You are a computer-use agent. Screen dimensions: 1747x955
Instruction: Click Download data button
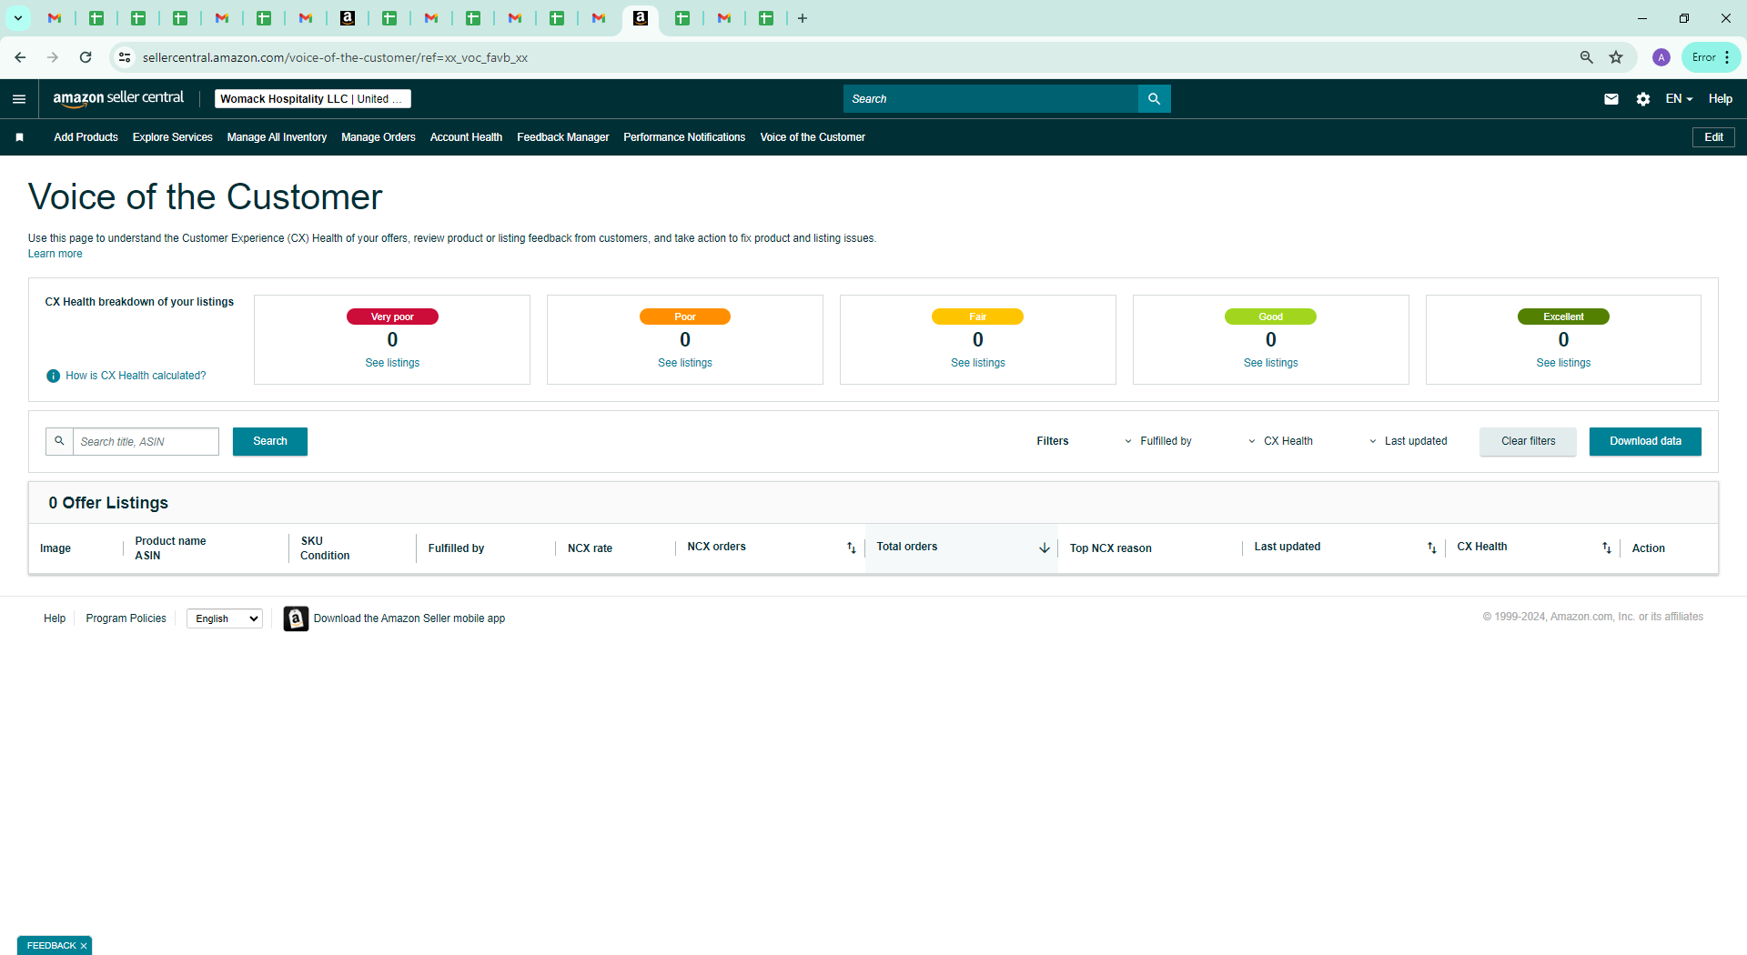(x=1645, y=441)
